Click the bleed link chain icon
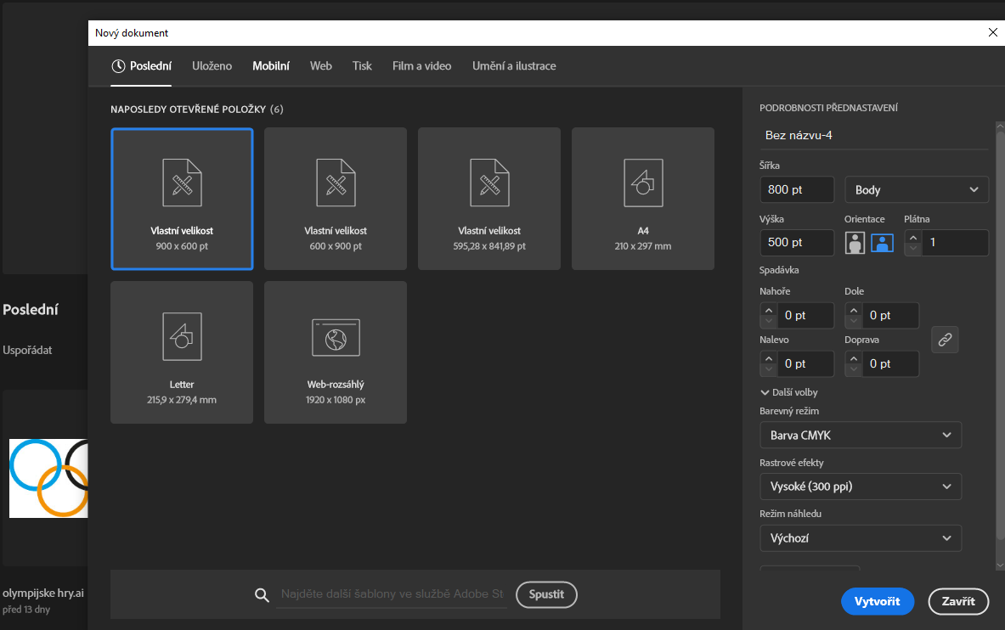 coord(945,340)
